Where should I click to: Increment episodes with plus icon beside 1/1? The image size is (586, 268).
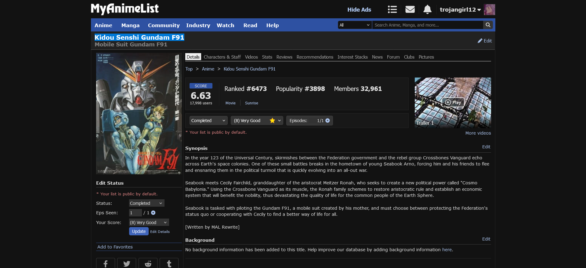327,121
